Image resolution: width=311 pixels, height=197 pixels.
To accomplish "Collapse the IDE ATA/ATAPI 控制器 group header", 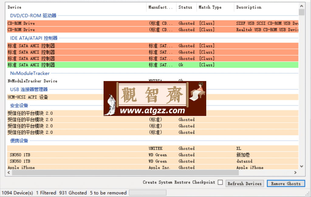I will [34, 38].
